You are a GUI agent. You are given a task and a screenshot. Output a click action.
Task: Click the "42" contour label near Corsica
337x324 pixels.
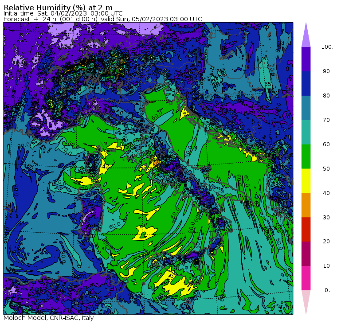tap(105, 167)
